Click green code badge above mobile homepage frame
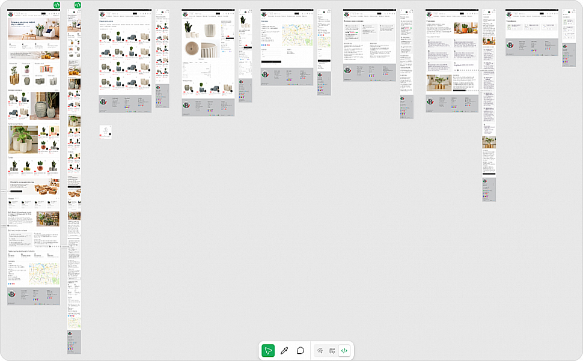The height and width of the screenshot is (361, 583). coord(78,5)
